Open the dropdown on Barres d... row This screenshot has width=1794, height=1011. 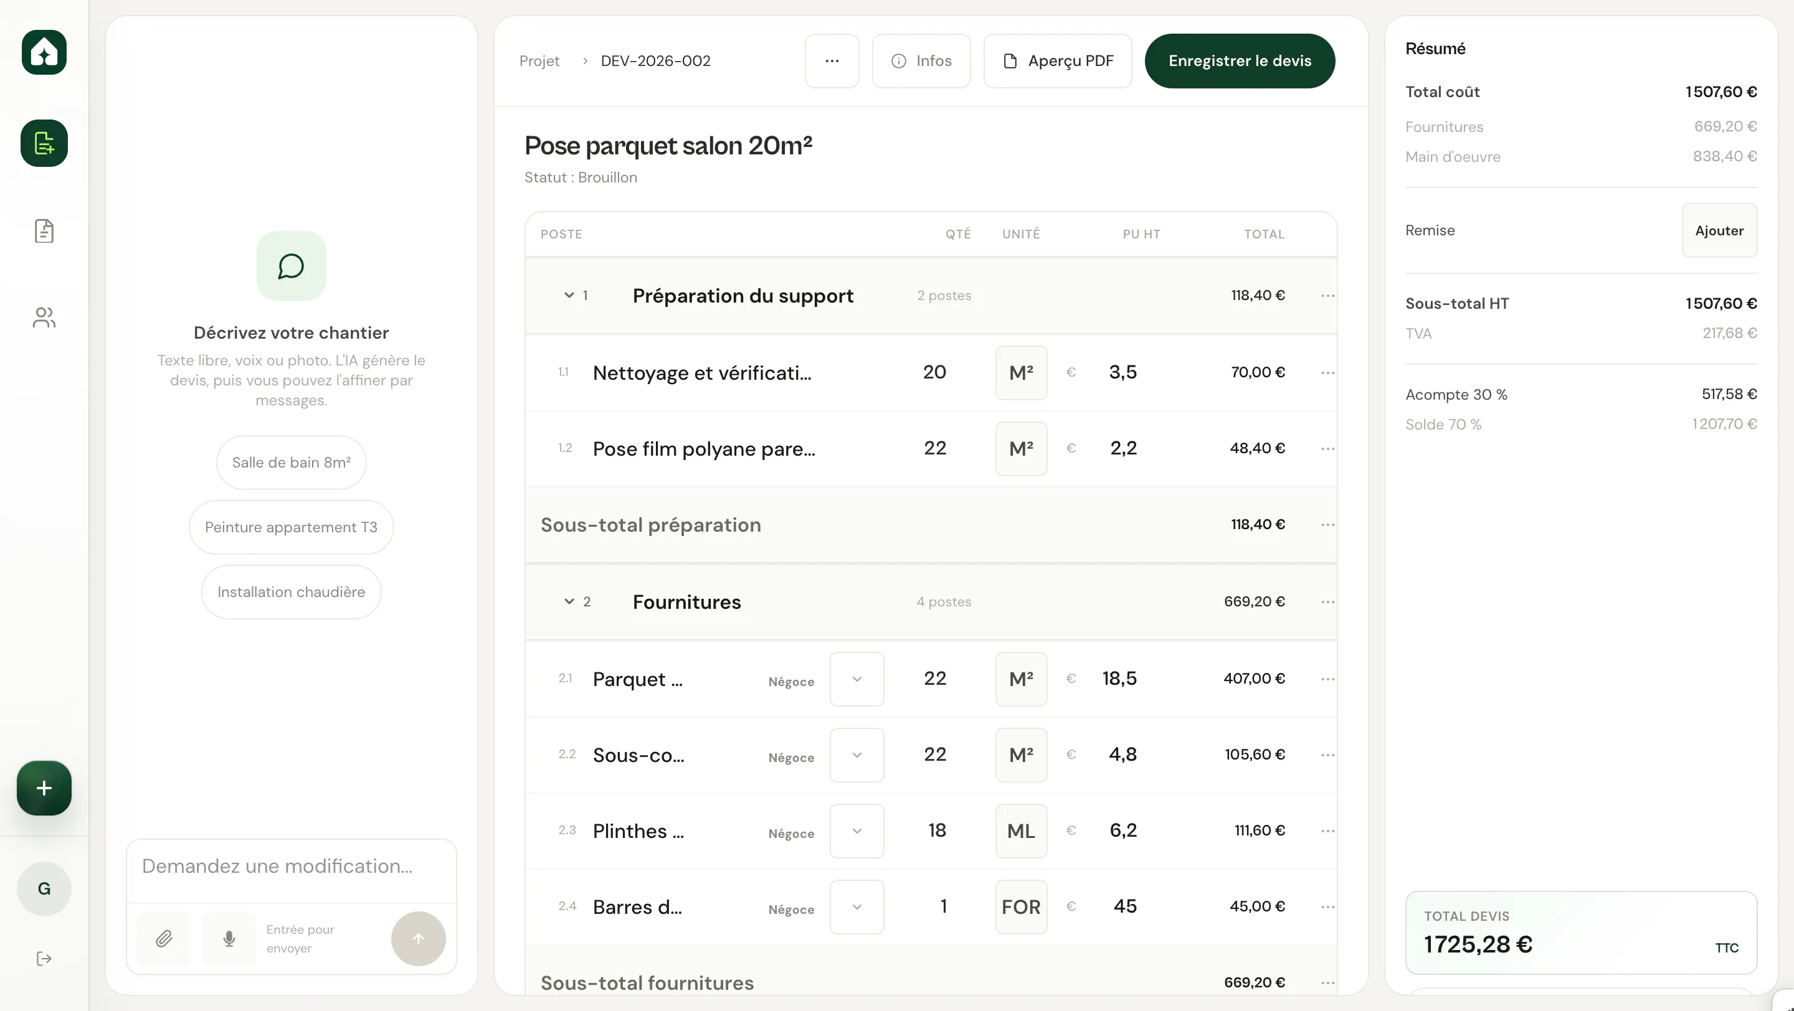[857, 906]
